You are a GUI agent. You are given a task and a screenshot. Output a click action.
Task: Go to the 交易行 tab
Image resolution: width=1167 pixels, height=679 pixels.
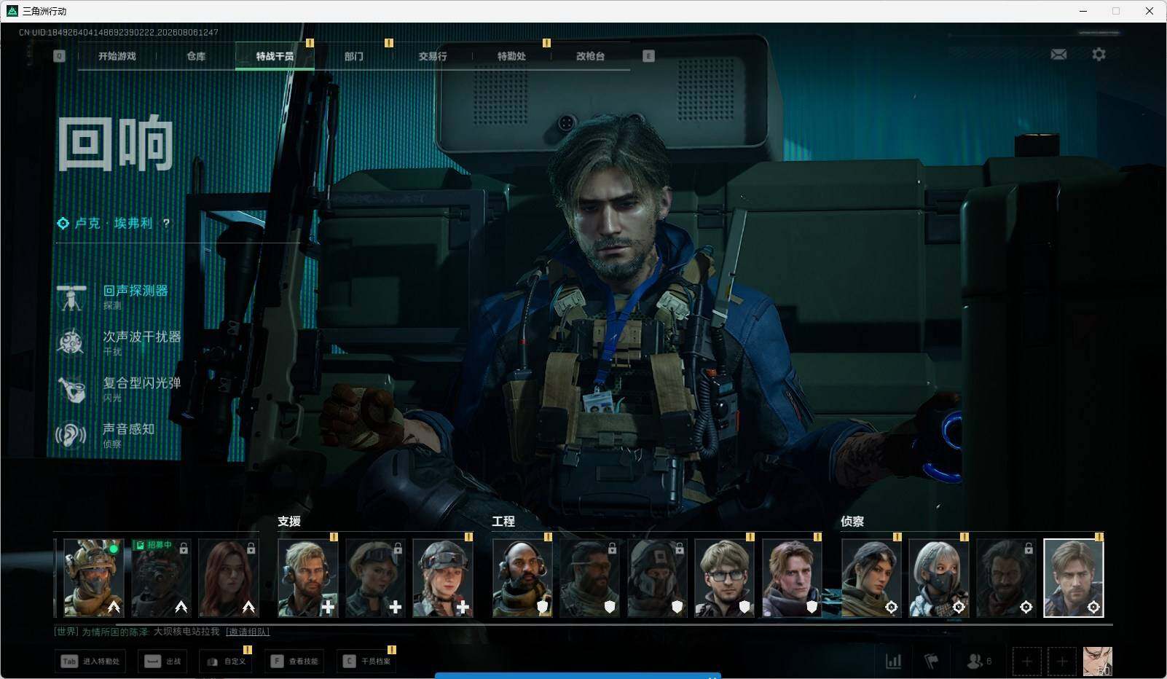433,56
